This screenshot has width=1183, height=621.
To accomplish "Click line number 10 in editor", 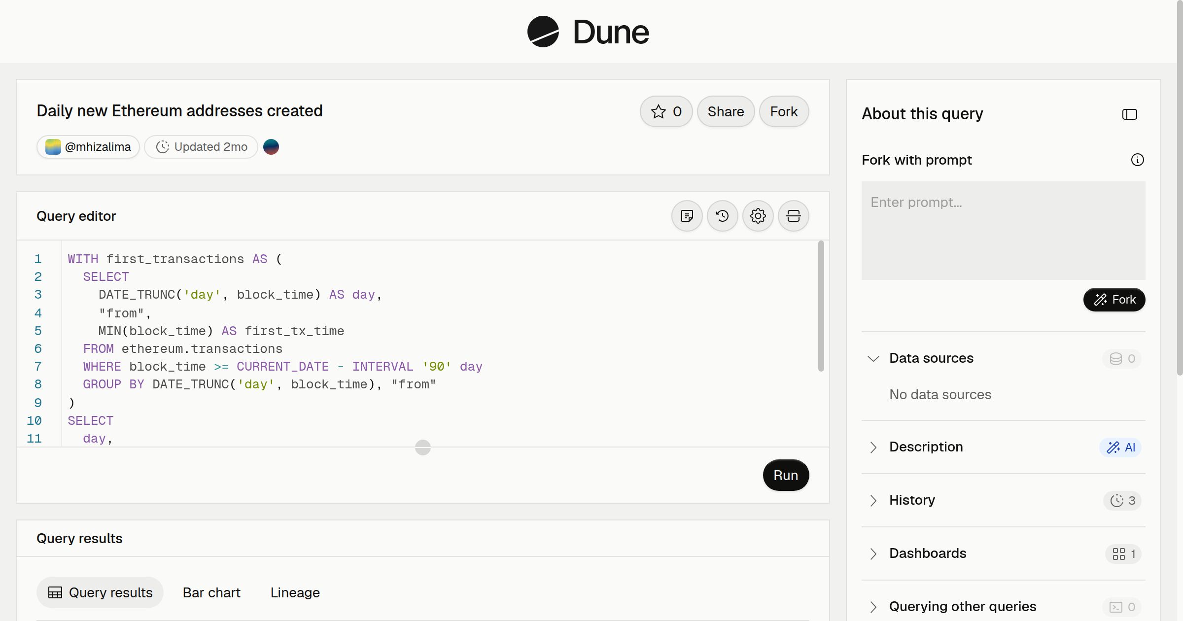I will tap(34, 420).
